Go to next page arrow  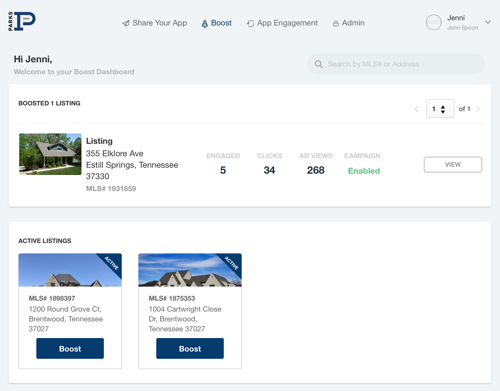click(x=478, y=109)
